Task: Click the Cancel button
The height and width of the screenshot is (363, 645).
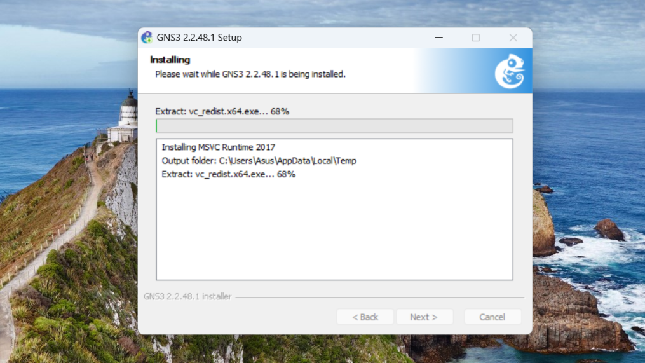Action: point(492,317)
